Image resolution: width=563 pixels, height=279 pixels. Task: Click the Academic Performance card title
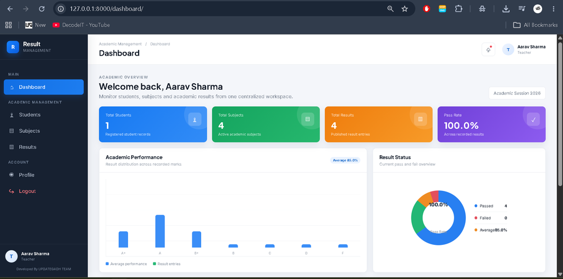pyautogui.click(x=134, y=157)
